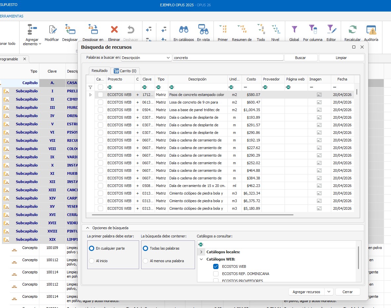
Task: Open the En vista search icon
Action: point(203,29)
